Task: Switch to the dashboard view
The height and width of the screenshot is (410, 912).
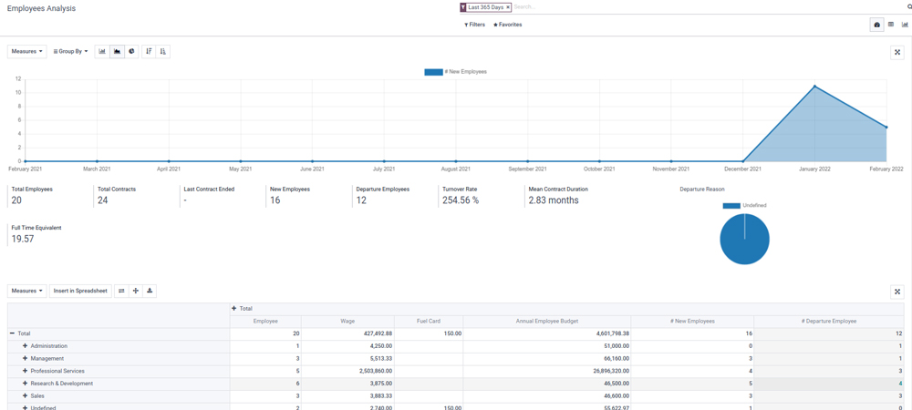Action: point(876,25)
